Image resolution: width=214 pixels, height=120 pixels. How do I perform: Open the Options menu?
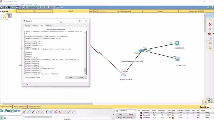[11, 4]
